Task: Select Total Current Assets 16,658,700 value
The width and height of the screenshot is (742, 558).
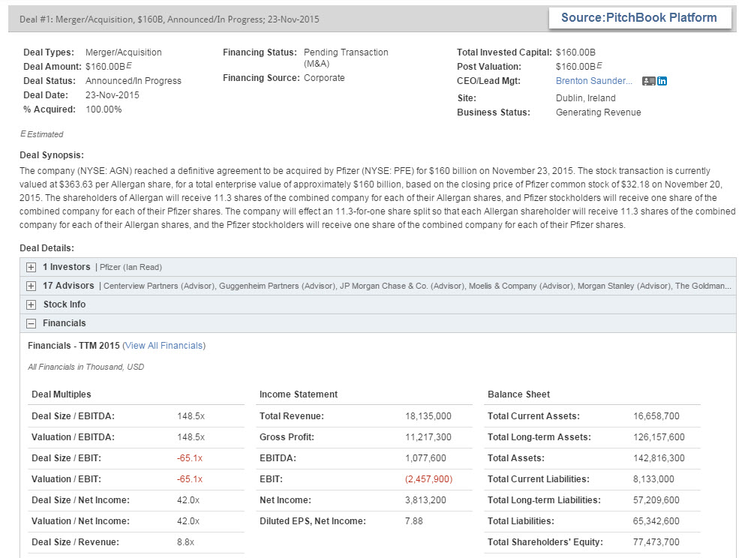Action: [656, 416]
